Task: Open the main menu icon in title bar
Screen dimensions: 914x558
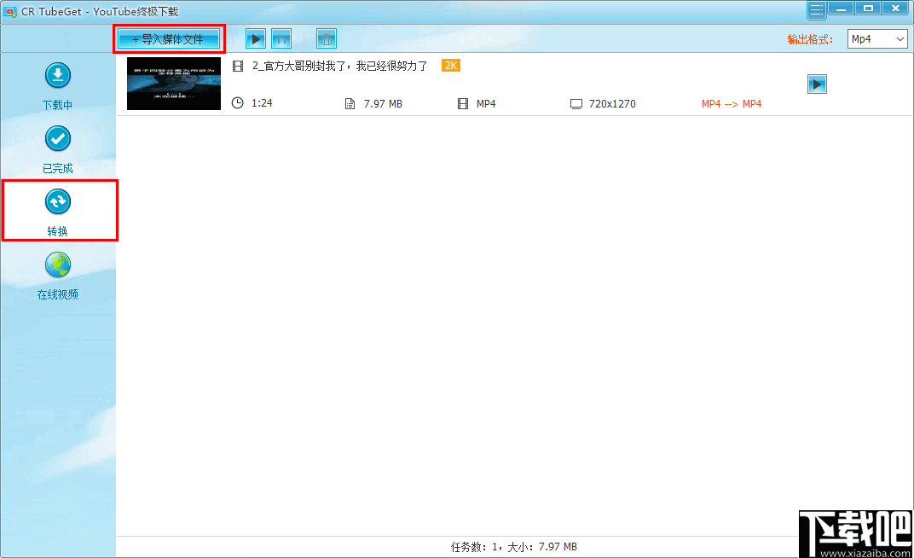Action: coord(816,9)
